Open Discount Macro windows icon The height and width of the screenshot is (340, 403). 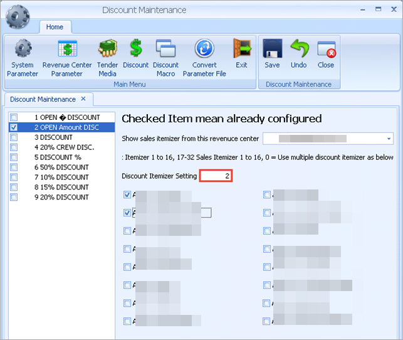click(x=165, y=58)
